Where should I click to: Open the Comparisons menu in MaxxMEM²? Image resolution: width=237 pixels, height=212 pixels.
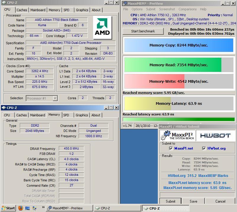(x=188, y=9)
